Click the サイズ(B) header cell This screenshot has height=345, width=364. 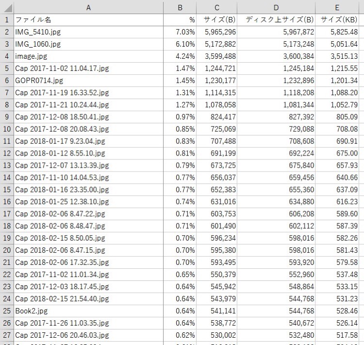tap(217, 20)
